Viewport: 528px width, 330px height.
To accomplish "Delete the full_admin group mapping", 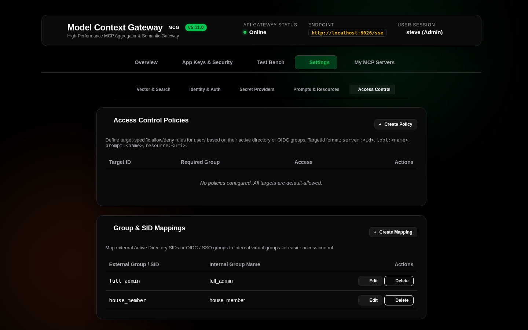I will click(399, 281).
